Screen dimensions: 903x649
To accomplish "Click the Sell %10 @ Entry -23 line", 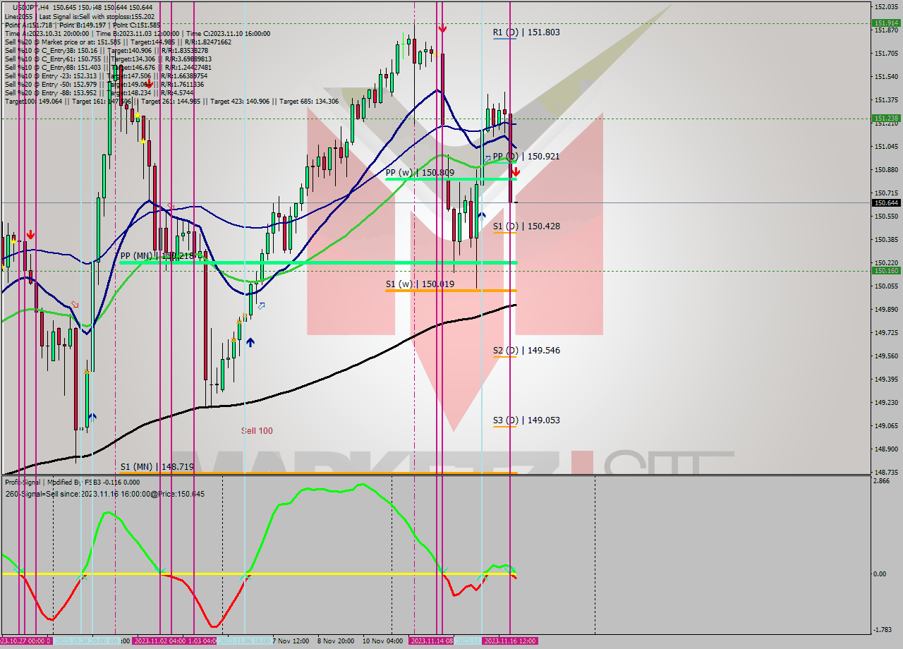I will [x=106, y=76].
